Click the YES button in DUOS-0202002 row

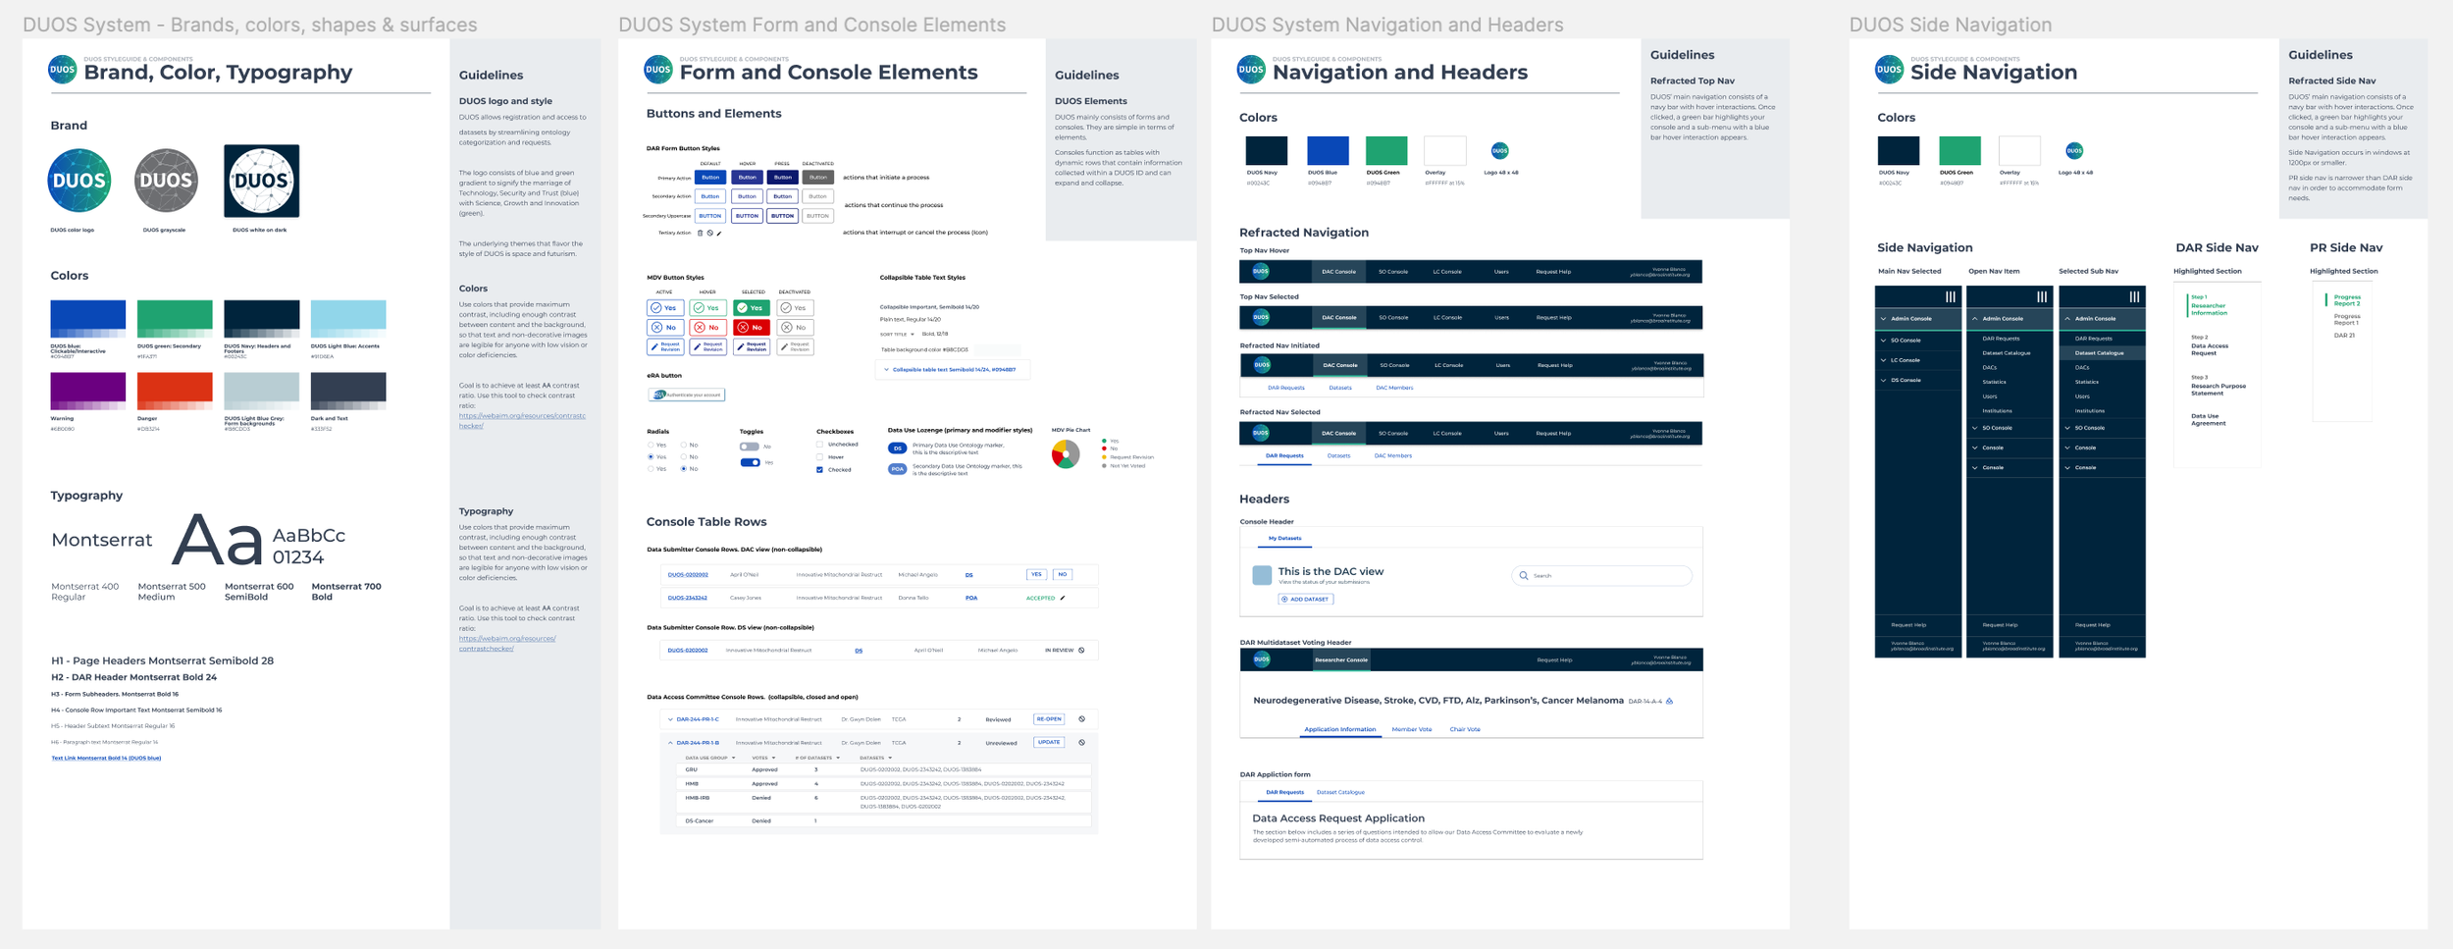pyautogui.click(x=1036, y=574)
